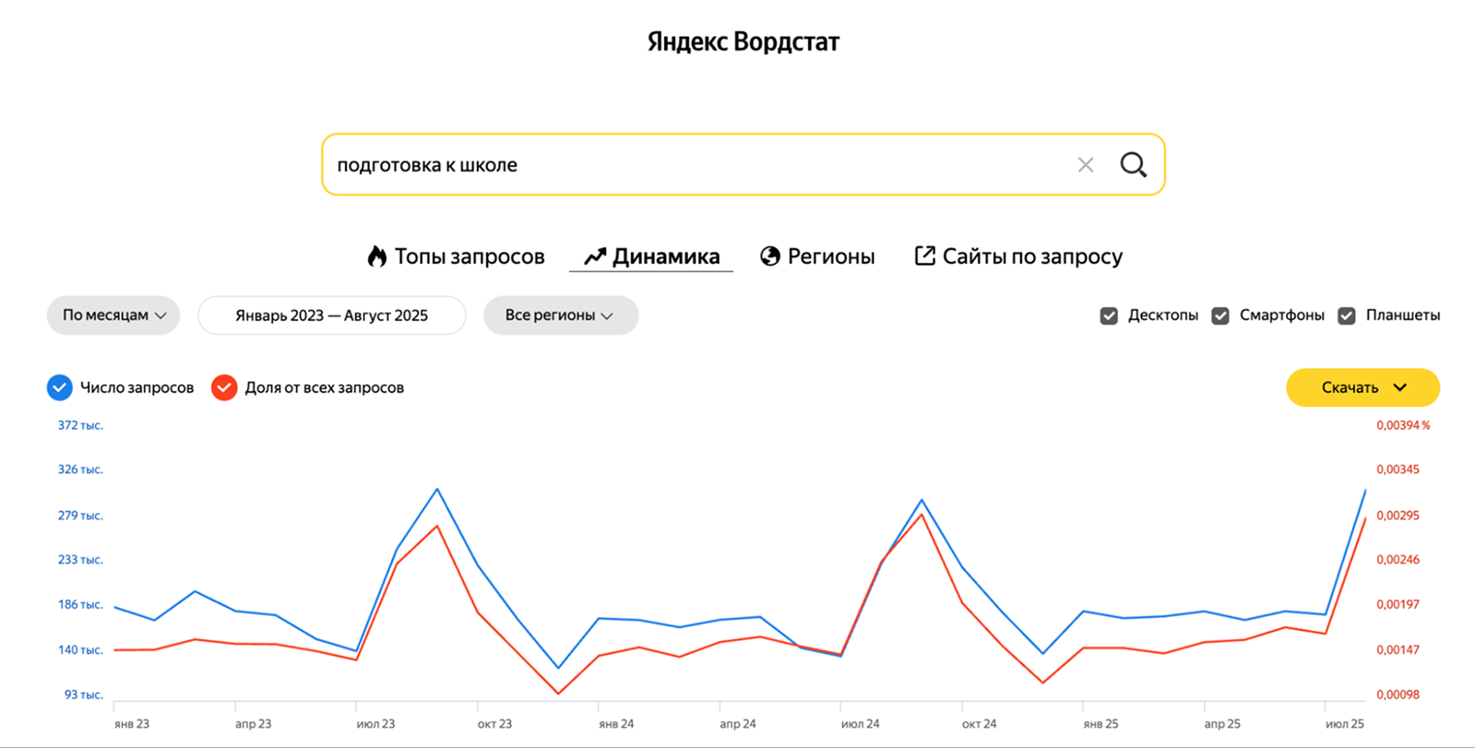This screenshot has height=748, width=1475.
Task: Click the июл 24 x-axis label
Action: pos(860,724)
